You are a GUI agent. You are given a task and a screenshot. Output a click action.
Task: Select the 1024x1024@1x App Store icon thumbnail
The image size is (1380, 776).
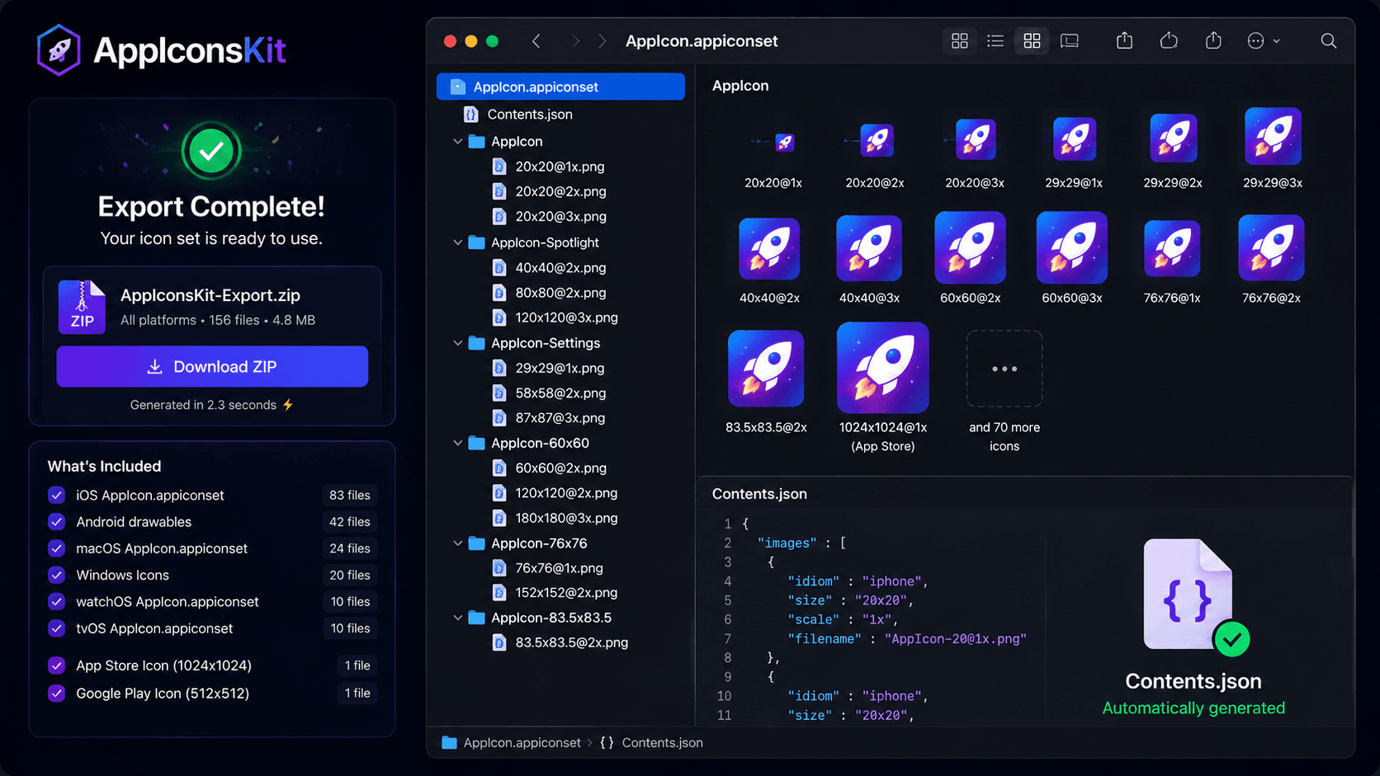[882, 368]
